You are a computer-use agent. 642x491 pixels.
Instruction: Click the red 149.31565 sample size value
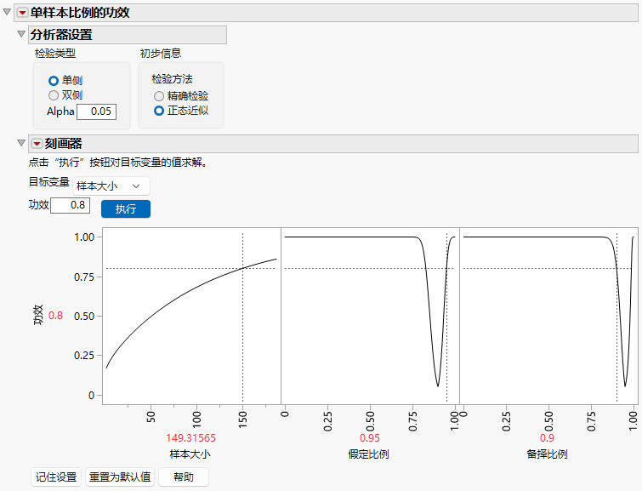click(x=190, y=438)
